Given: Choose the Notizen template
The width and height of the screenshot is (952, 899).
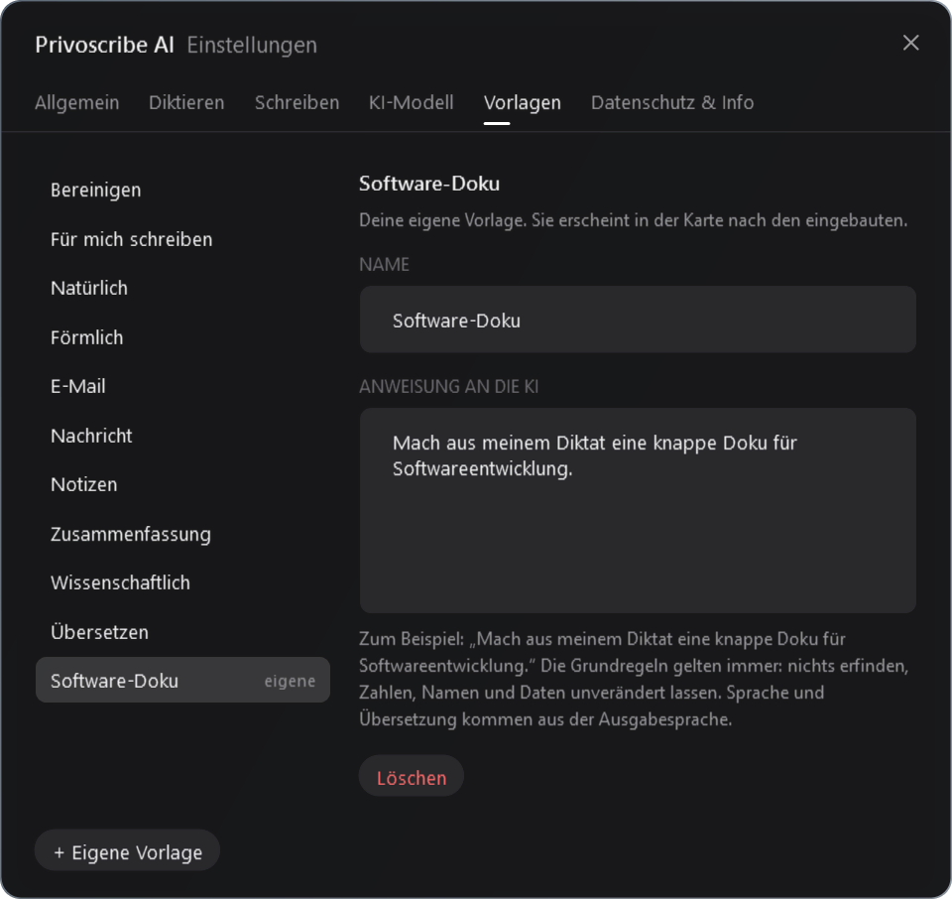Looking at the screenshot, I should click(x=182, y=485).
